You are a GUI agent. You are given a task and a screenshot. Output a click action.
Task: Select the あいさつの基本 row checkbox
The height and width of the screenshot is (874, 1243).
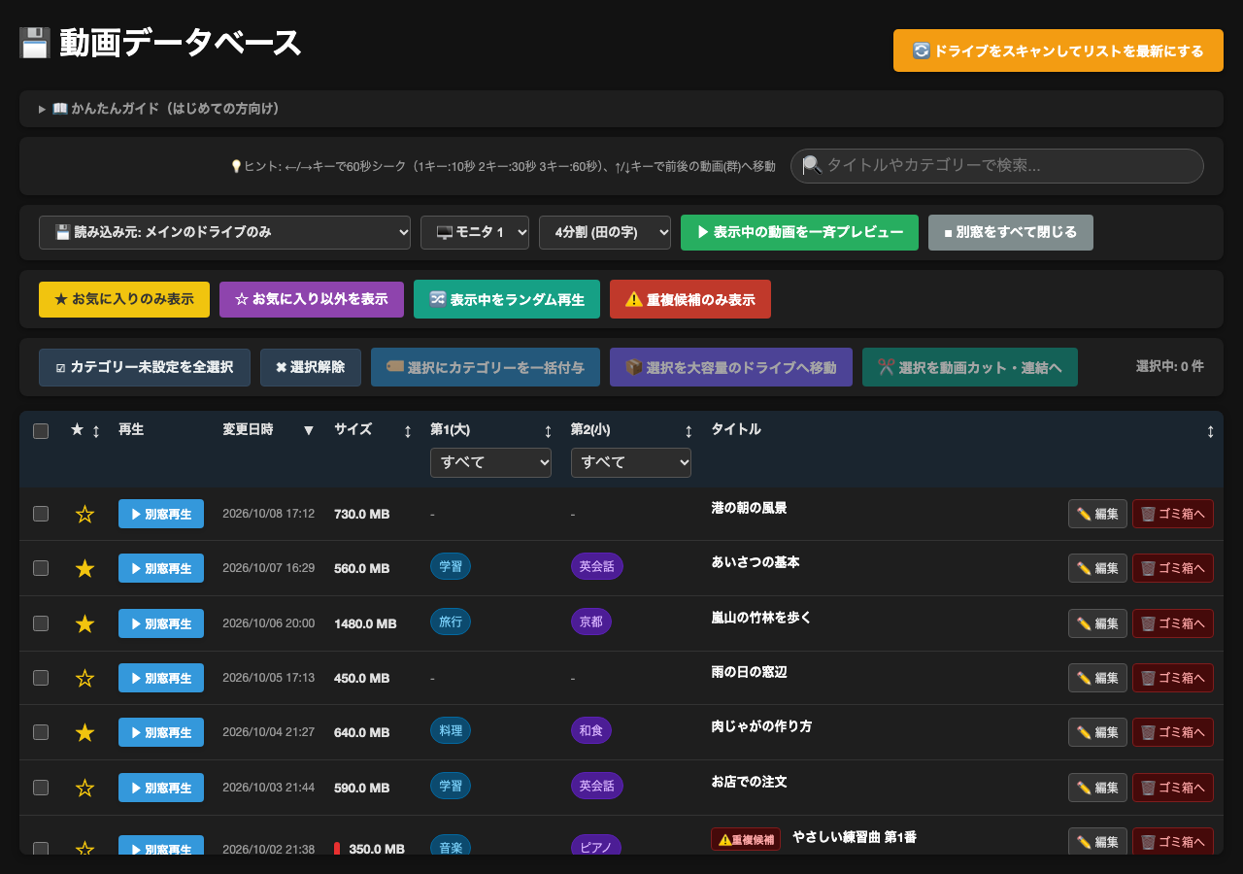41,568
